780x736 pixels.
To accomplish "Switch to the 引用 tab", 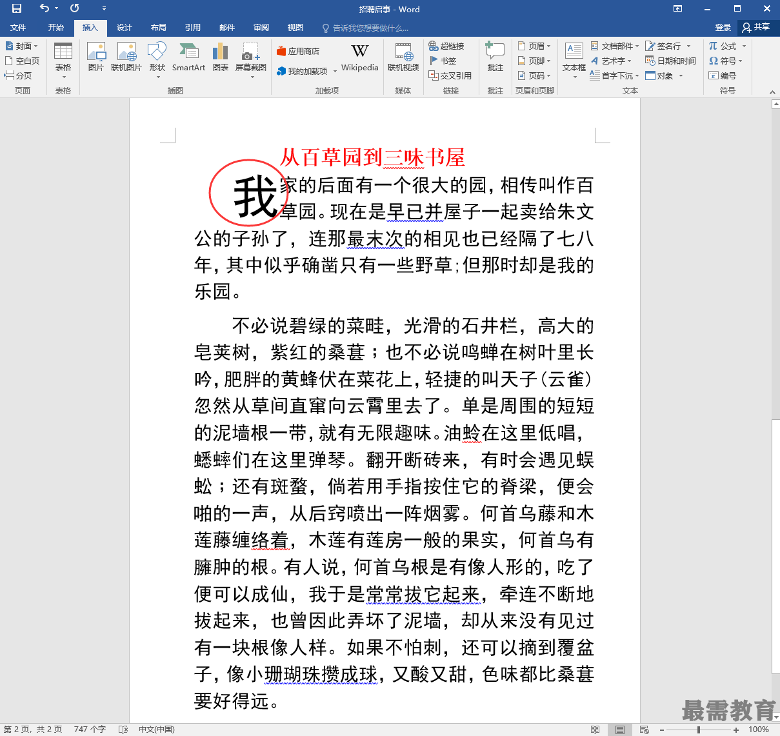I will [x=193, y=28].
